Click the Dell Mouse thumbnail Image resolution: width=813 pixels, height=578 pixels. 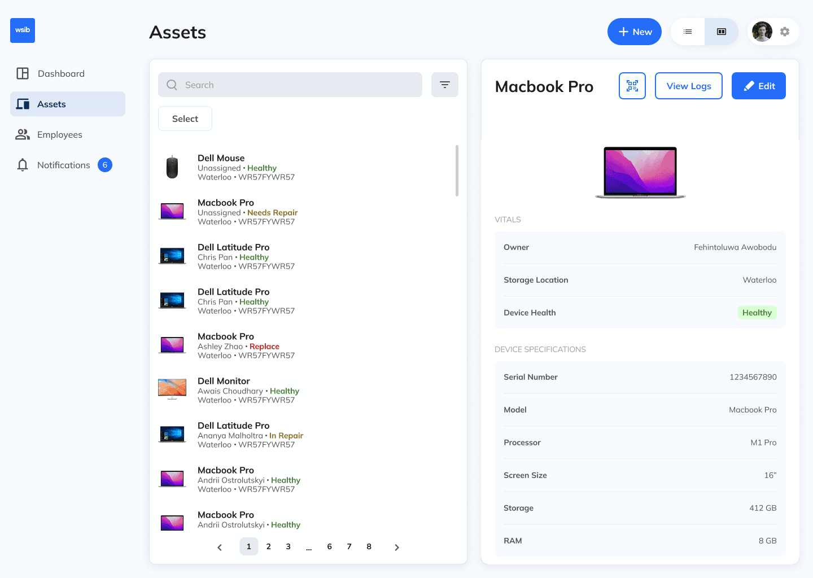pos(172,168)
